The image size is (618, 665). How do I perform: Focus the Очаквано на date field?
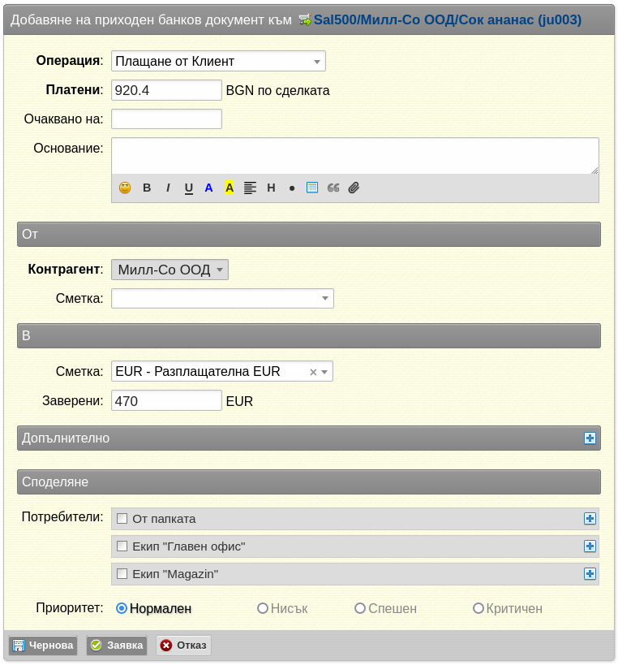[166, 119]
